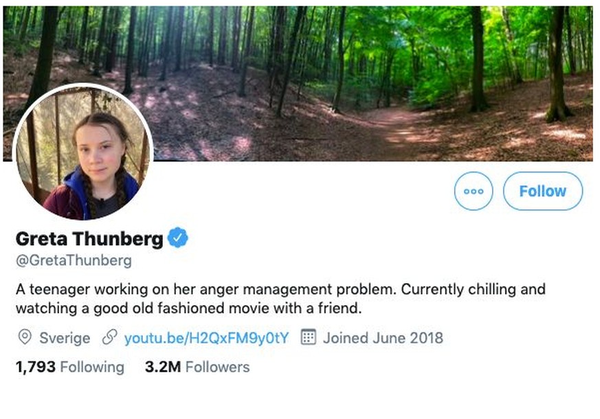Click the @GretaThunberg handle

pyautogui.click(x=74, y=261)
